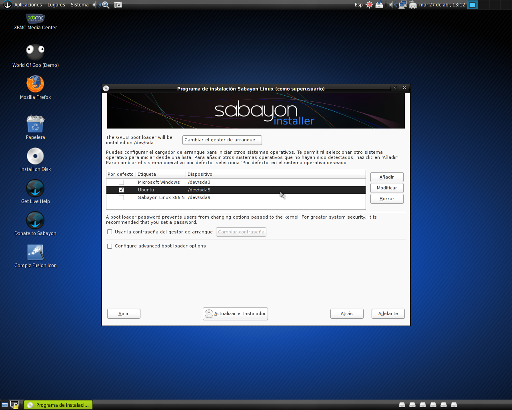The width and height of the screenshot is (512, 410).
Task: Select Install on Disk icon
Action: (35, 156)
